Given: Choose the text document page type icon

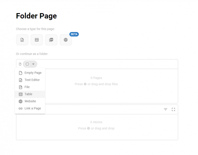Looking at the screenshot, I should pyautogui.click(x=22, y=40).
